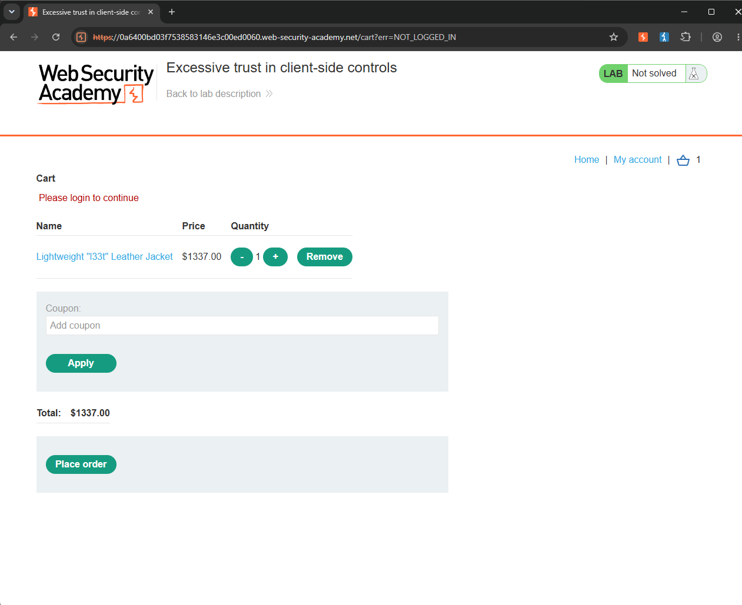Open the shopping basket icon
This screenshot has height=605, width=742.
(x=683, y=160)
